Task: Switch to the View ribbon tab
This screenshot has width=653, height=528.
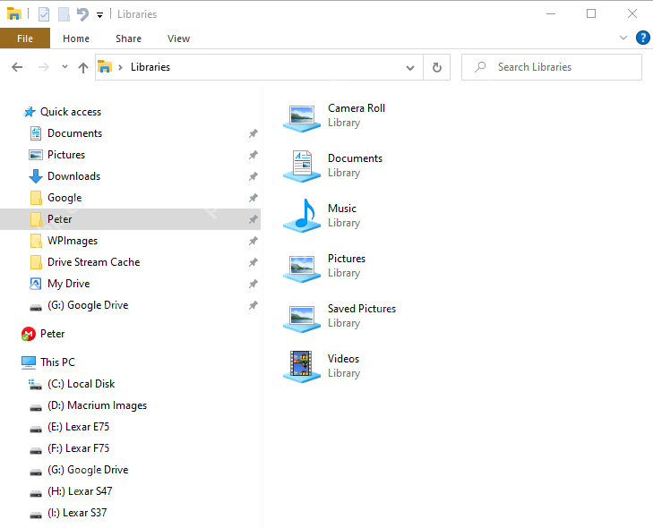Action: point(178,38)
